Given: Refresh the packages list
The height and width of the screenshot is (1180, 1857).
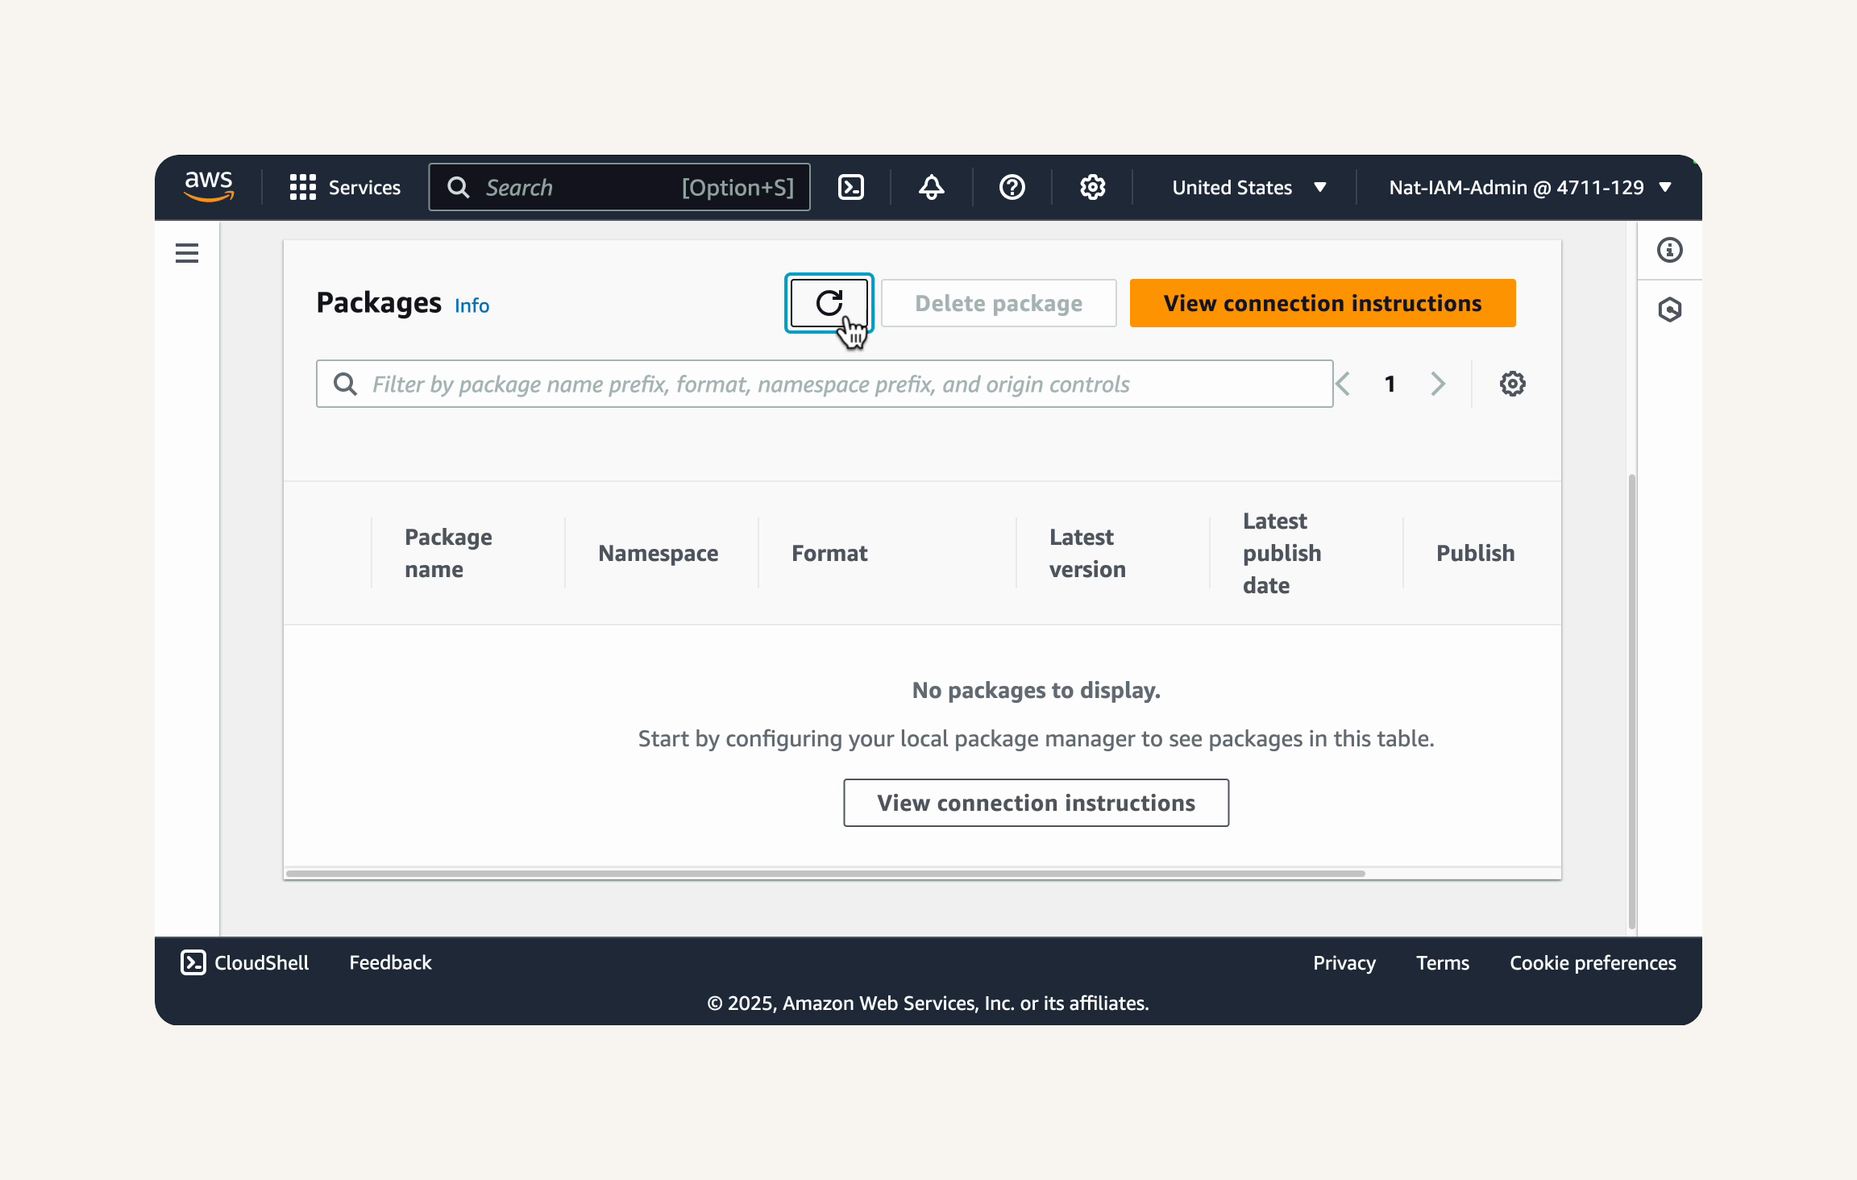Looking at the screenshot, I should point(829,303).
